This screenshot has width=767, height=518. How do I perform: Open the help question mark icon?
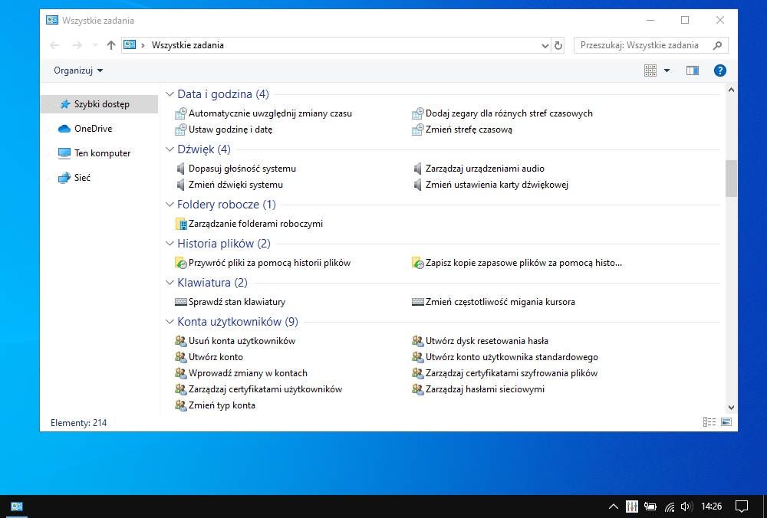pyautogui.click(x=719, y=70)
